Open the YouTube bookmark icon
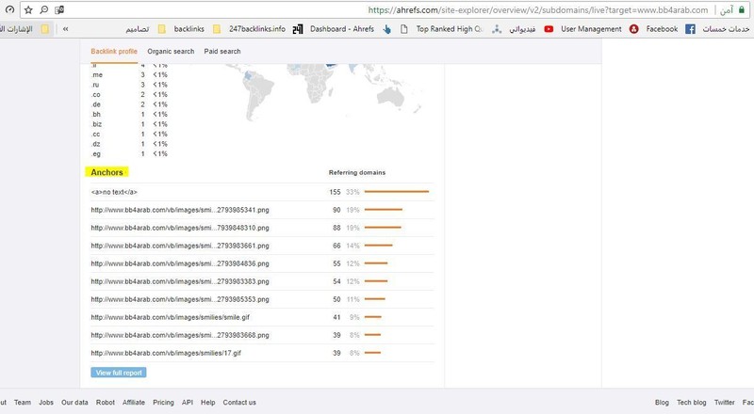The height and width of the screenshot is (414, 754). coord(549,29)
